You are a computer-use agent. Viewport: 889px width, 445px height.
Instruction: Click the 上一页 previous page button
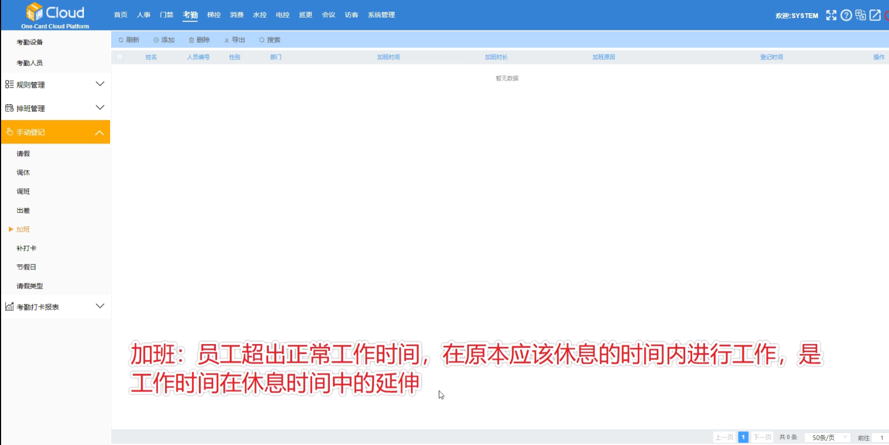coord(724,437)
